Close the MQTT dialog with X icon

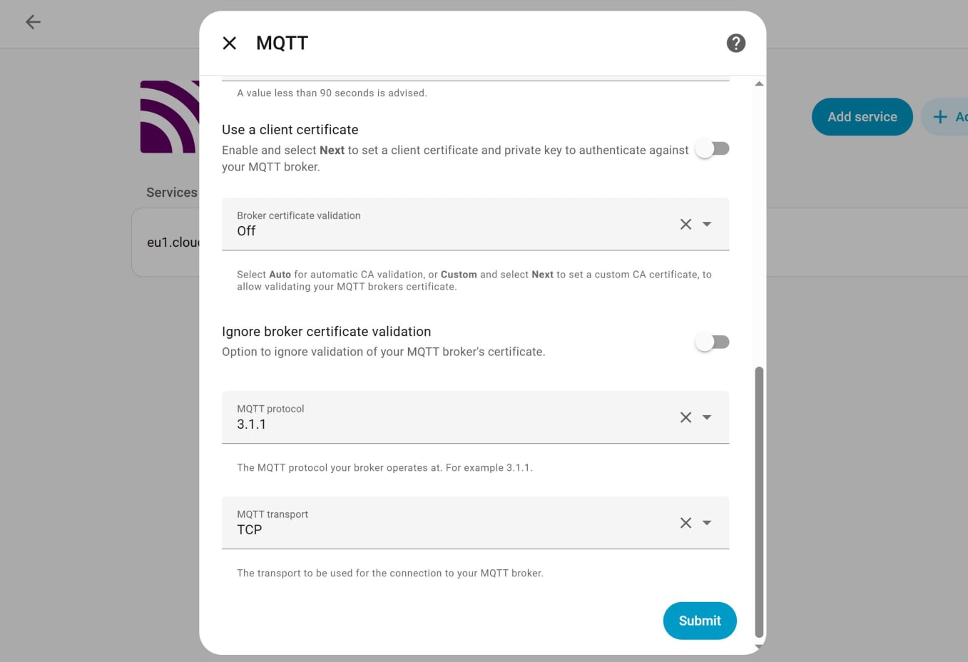pyautogui.click(x=230, y=44)
